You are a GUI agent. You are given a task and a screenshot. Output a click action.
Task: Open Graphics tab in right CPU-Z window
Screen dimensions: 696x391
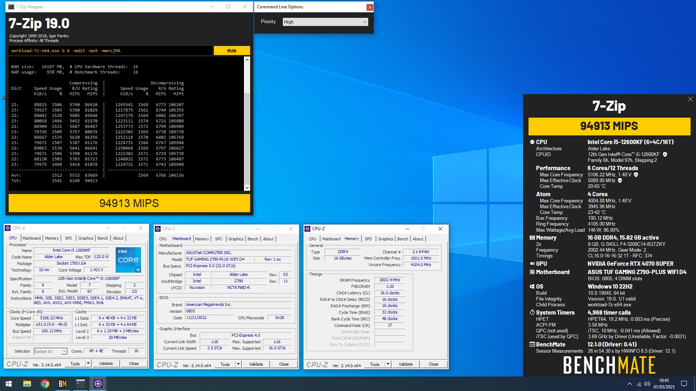(x=386, y=239)
